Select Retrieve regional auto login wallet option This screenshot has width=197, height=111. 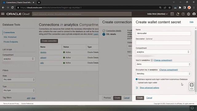[x=137, y=79]
